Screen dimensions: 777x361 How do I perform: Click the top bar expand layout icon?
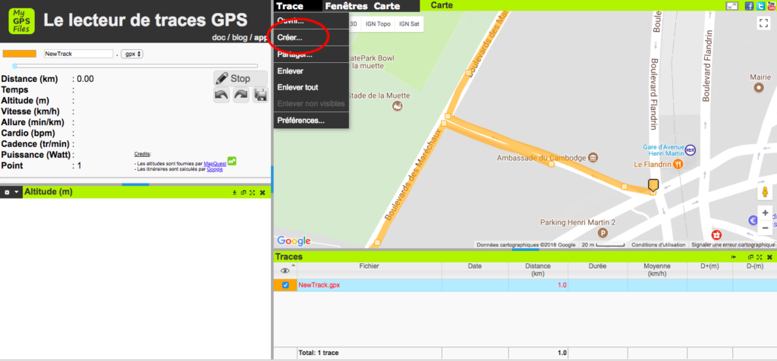pos(732,5)
